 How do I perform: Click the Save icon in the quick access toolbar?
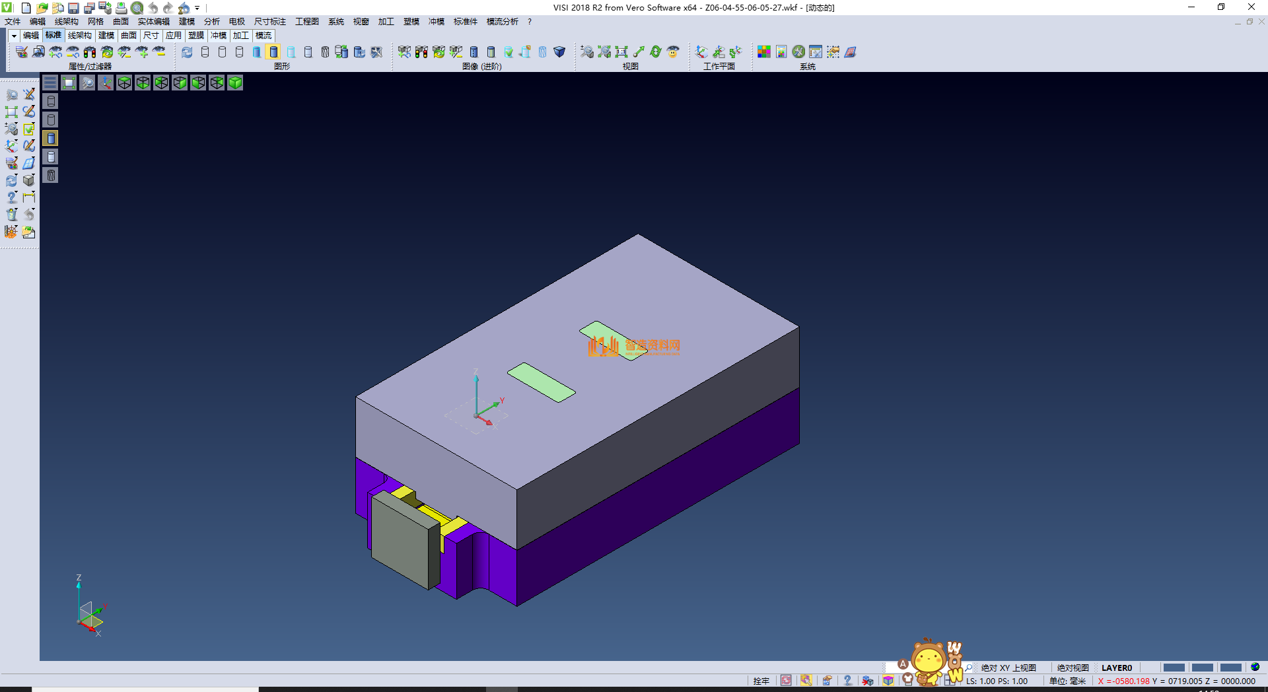tap(73, 8)
